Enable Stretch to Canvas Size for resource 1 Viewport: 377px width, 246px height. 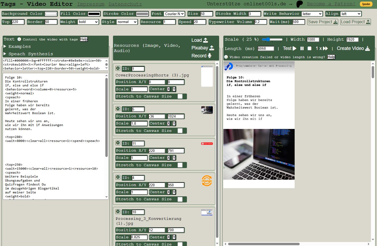[x=180, y=96]
